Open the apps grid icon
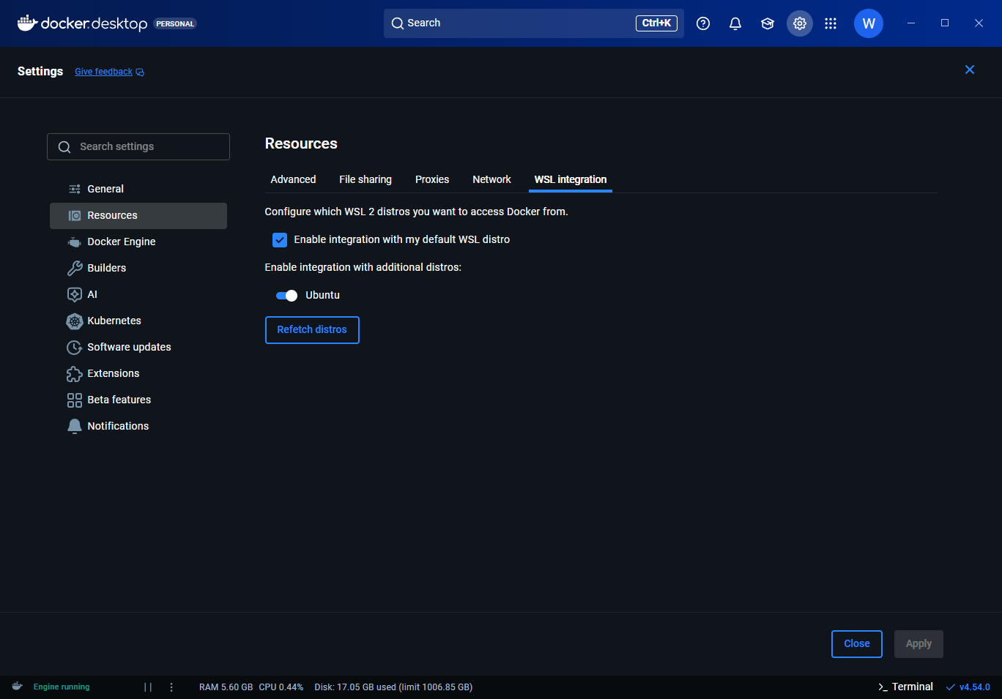Image resolution: width=1002 pixels, height=699 pixels. point(831,23)
